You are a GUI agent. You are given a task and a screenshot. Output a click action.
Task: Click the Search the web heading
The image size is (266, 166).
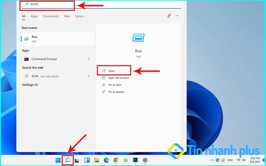pyautogui.click(x=33, y=68)
